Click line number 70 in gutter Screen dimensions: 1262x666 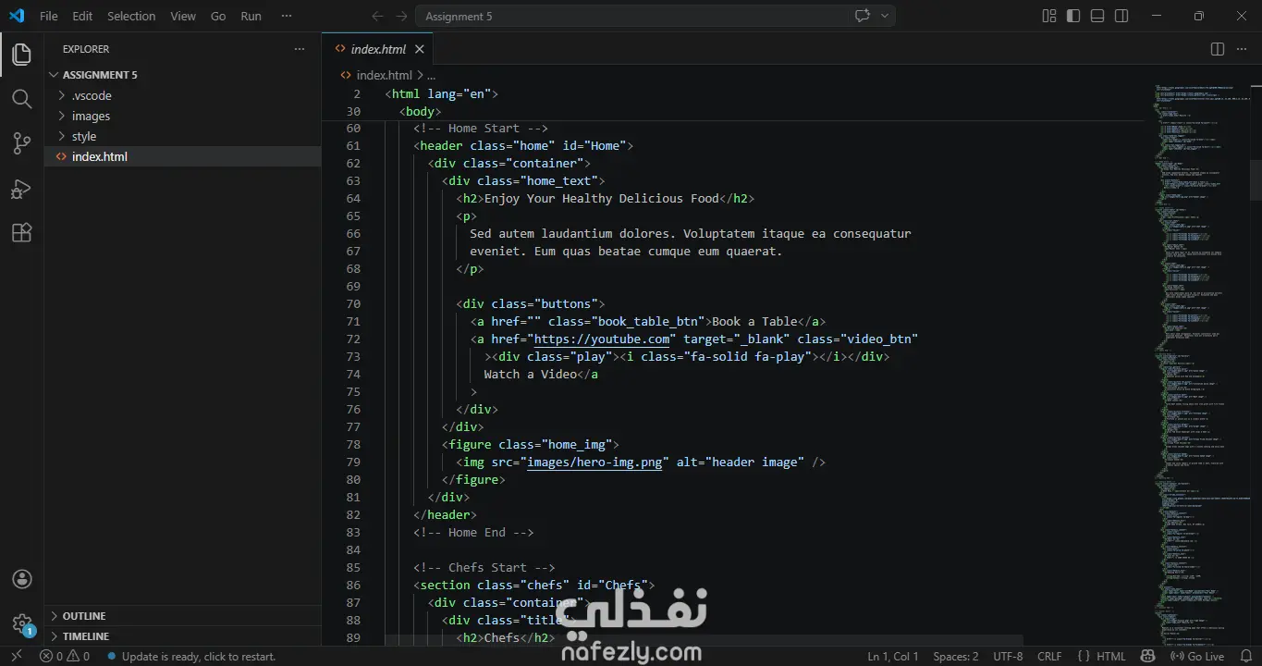[x=352, y=303]
